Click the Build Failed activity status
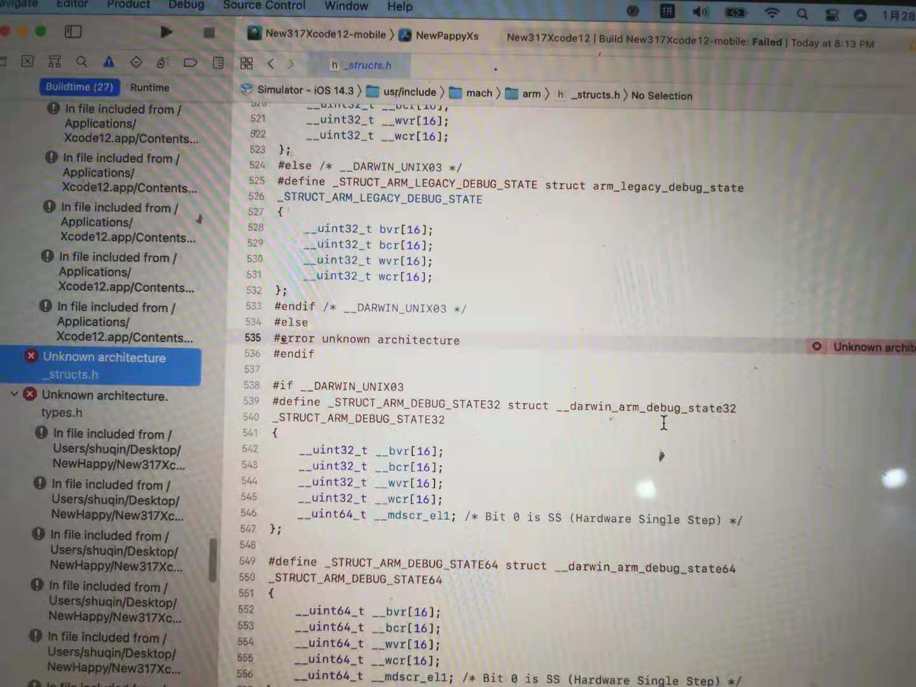 (x=690, y=41)
